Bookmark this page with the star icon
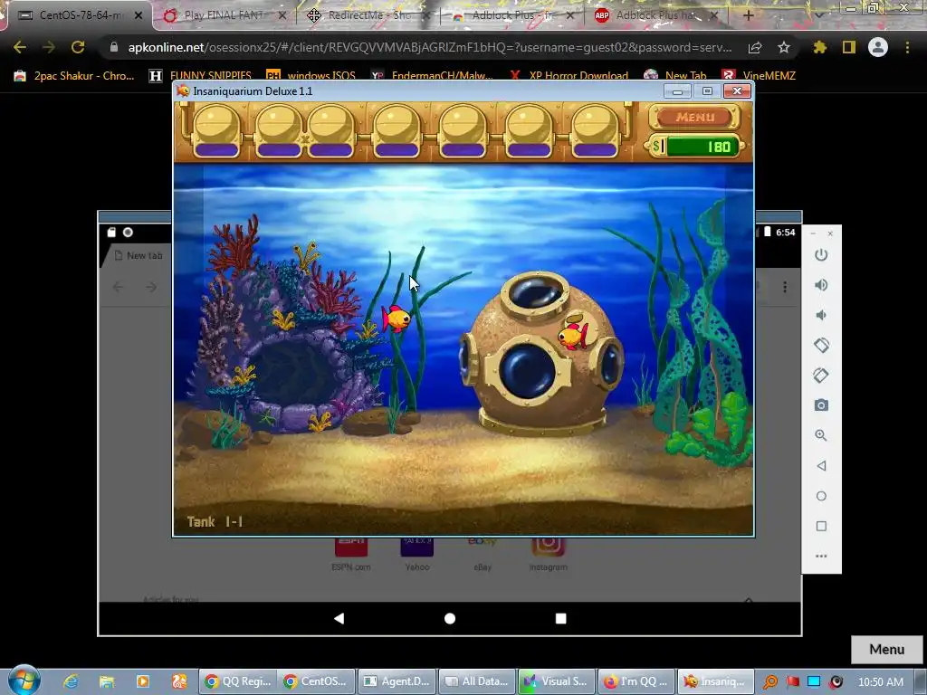Screen dimensions: 927x695 tap(783, 47)
